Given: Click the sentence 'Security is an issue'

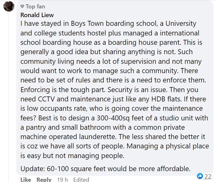Looking at the screenshot, I should [137, 90].
